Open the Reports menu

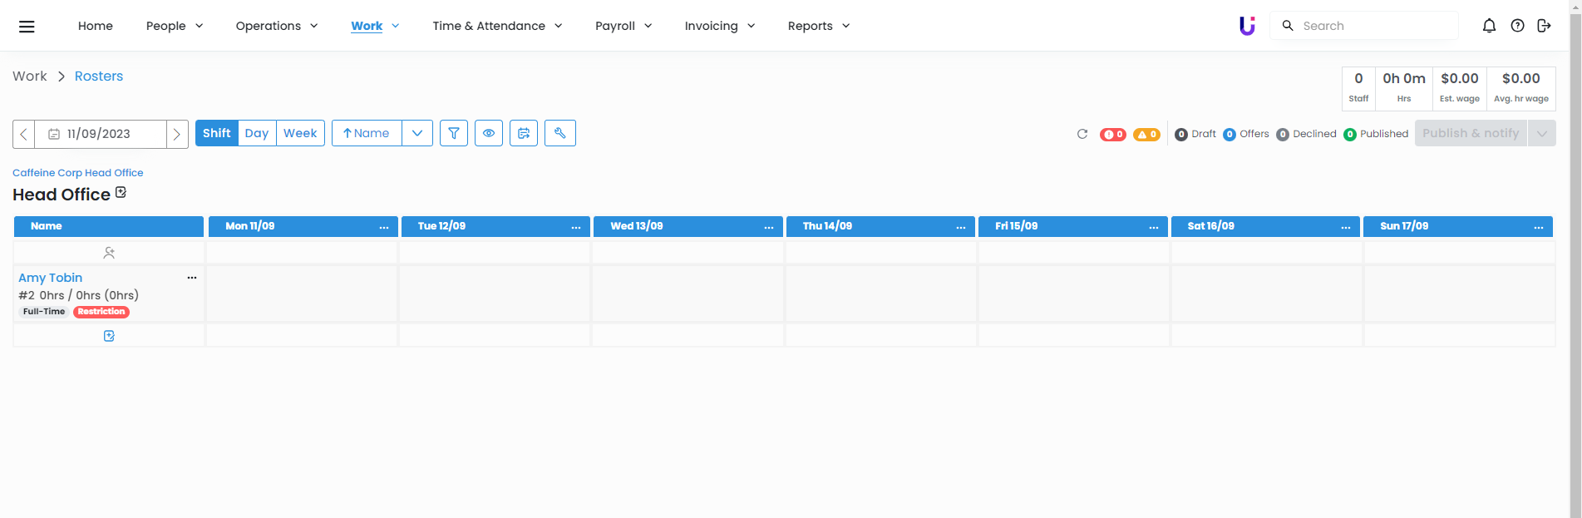[x=818, y=26]
